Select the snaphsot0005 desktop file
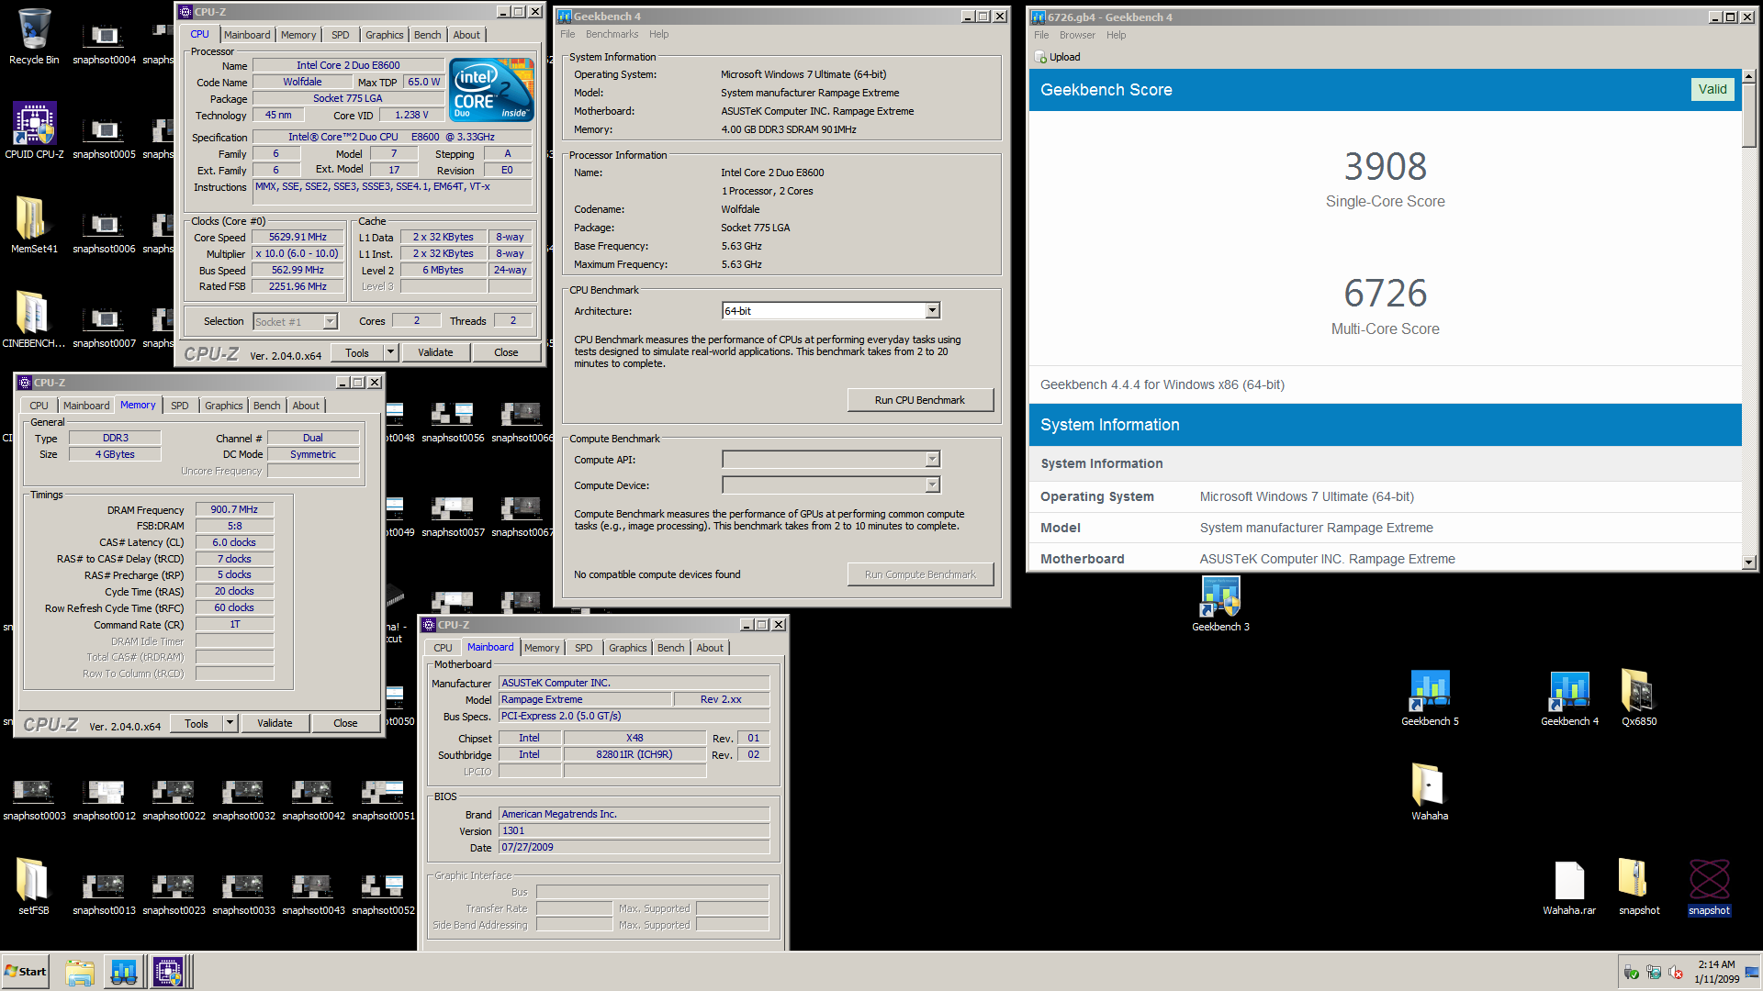 pos(105,137)
